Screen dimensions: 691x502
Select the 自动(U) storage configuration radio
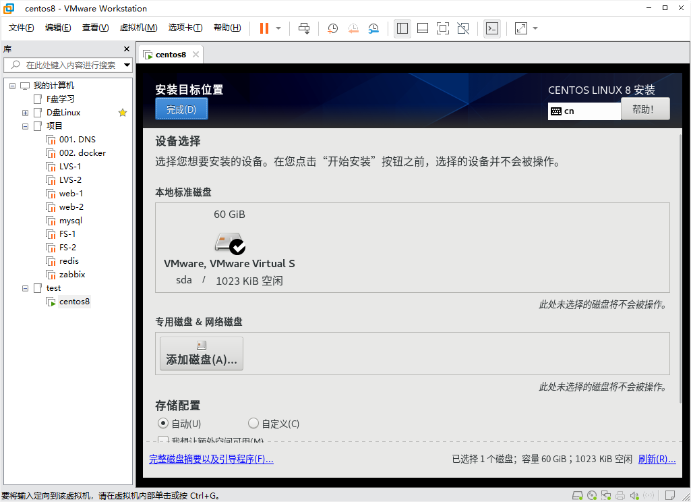pos(179,424)
